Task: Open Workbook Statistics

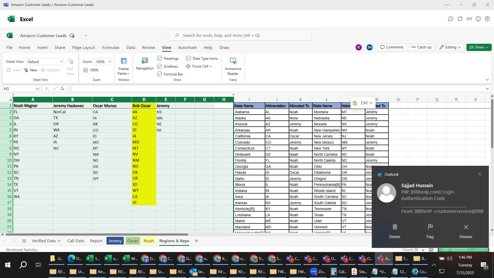Action: [22, 250]
